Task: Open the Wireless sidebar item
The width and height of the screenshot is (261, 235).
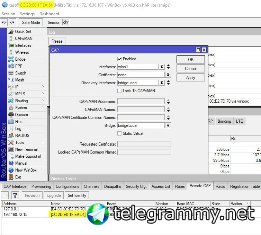Action: 22,52
